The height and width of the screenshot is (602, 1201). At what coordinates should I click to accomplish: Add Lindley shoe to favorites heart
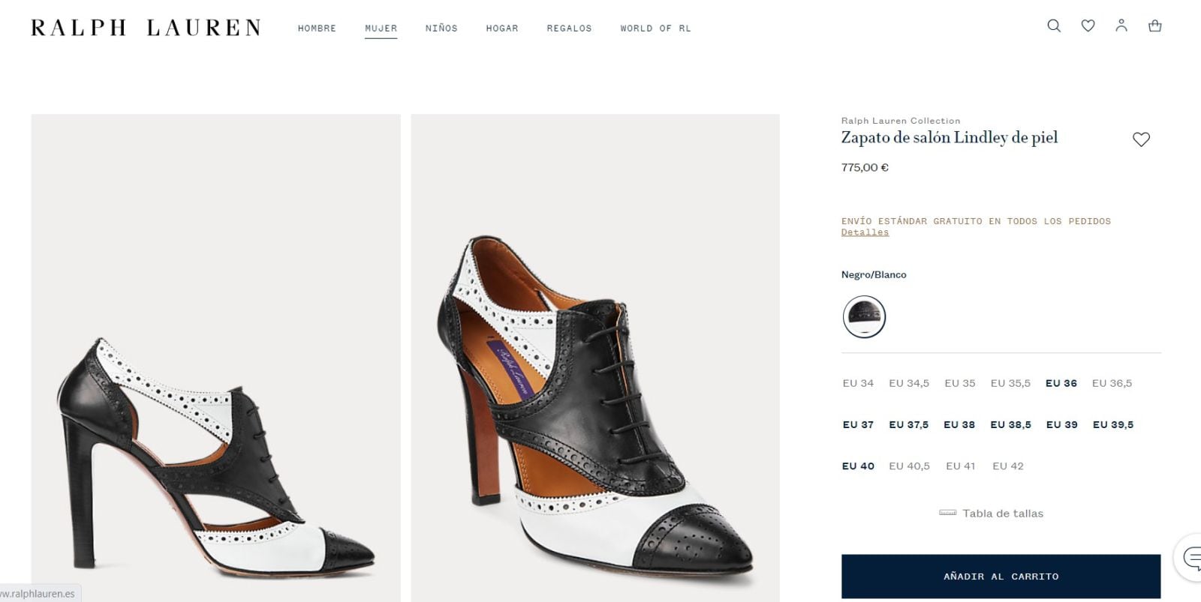(x=1141, y=139)
